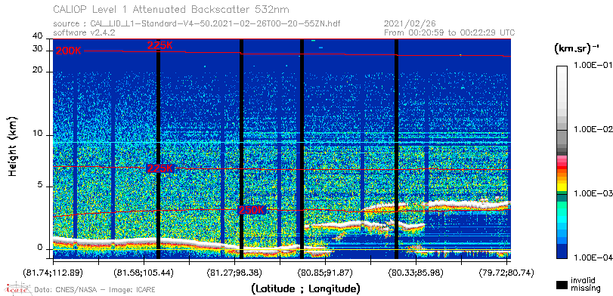The width and height of the screenshot is (613, 296).
Task: Click the ICARE logo icon
Action: 17,288
